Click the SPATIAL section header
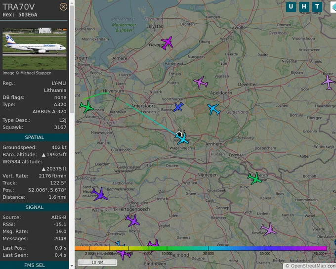The width and height of the screenshot is (336, 269). [x=35, y=137]
